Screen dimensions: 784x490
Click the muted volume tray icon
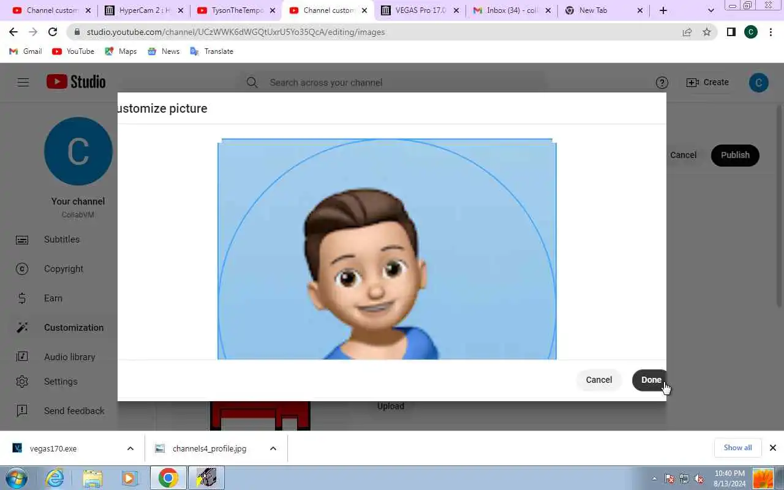coord(698,478)
